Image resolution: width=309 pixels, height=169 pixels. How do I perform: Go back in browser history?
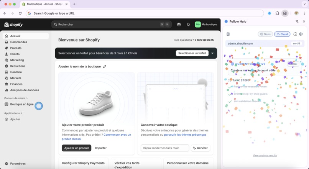(5, 13)
